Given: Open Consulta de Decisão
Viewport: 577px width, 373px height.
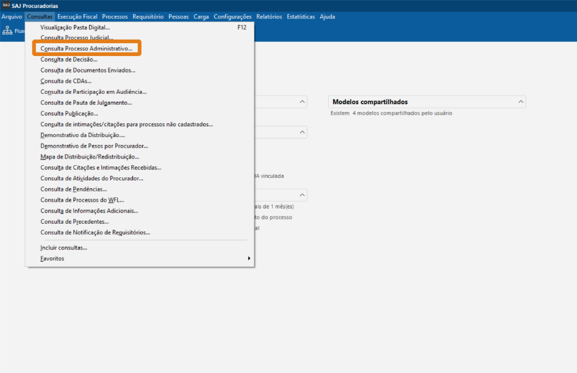Looking at the screenshot, I should [69, 59].
